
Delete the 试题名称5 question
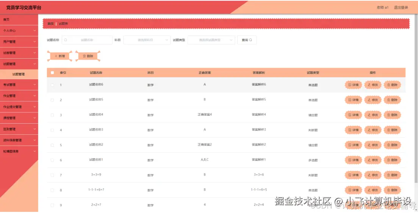point(392,100)
